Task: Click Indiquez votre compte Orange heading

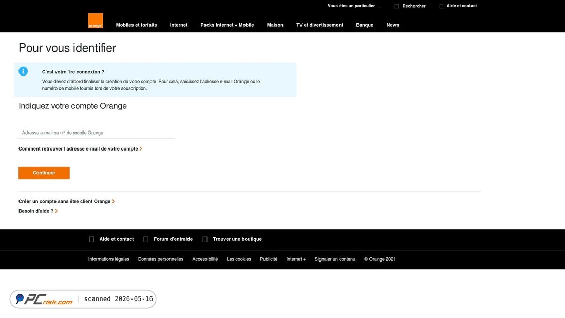Action: 73,106
